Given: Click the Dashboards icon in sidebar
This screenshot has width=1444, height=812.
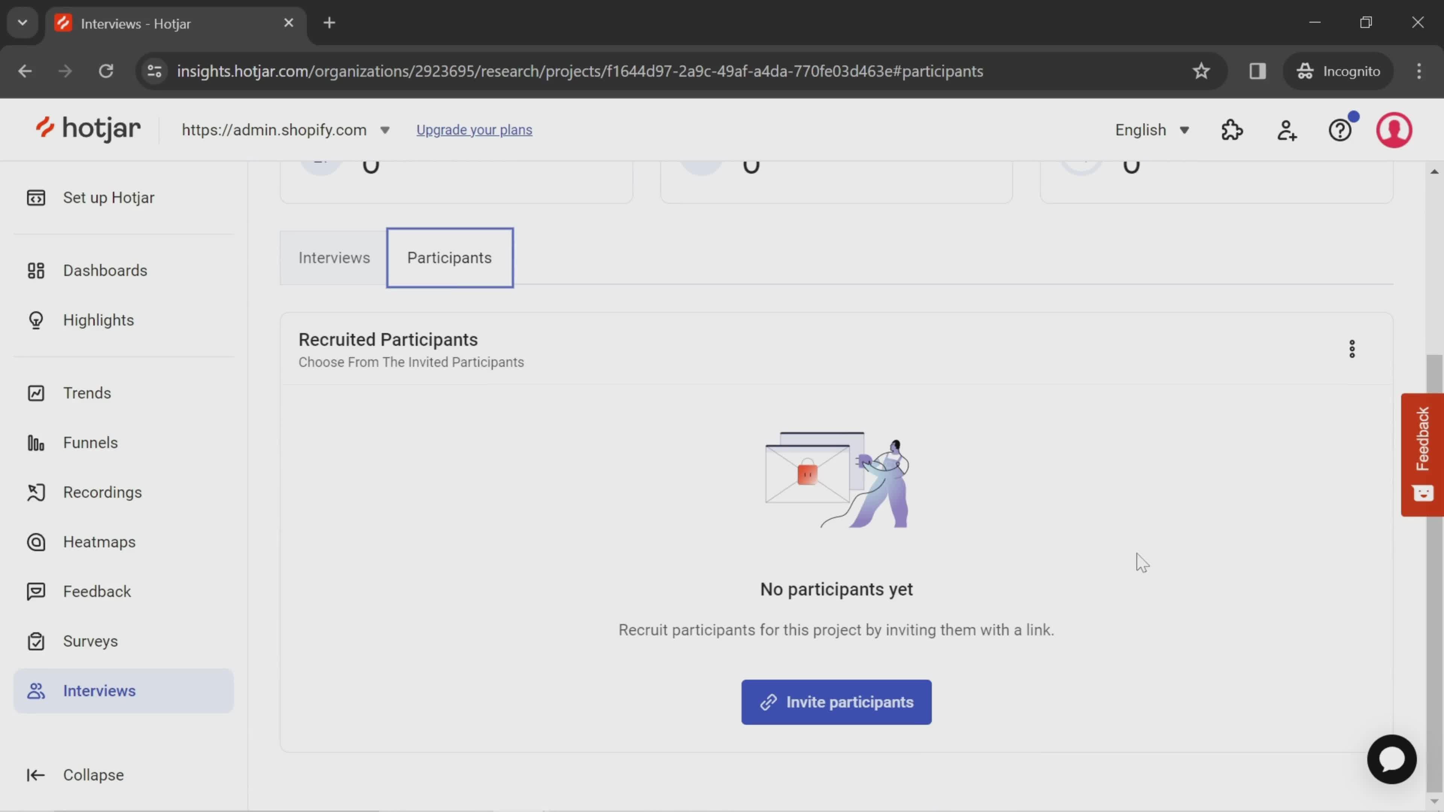Looking at the screenshot, I should point(35,270).
